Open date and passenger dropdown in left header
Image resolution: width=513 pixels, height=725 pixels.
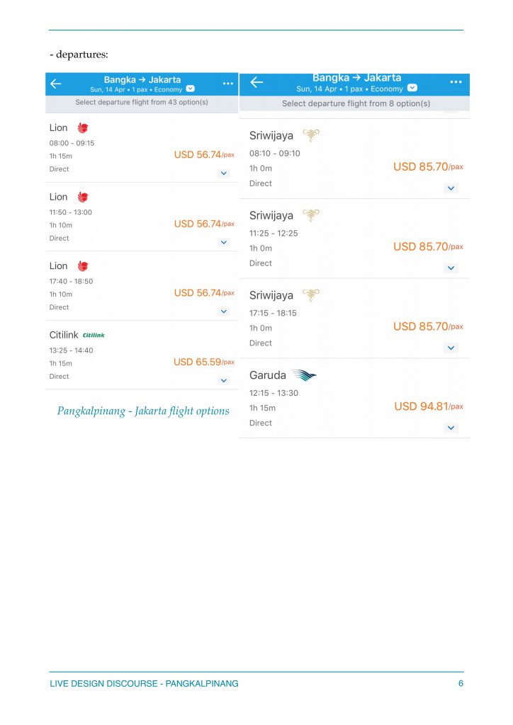(191, 89)
